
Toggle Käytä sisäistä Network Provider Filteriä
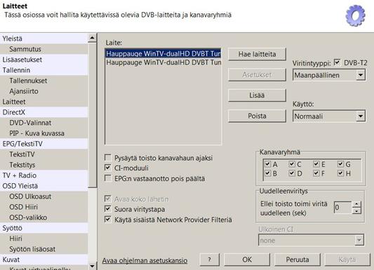point(108,220)
